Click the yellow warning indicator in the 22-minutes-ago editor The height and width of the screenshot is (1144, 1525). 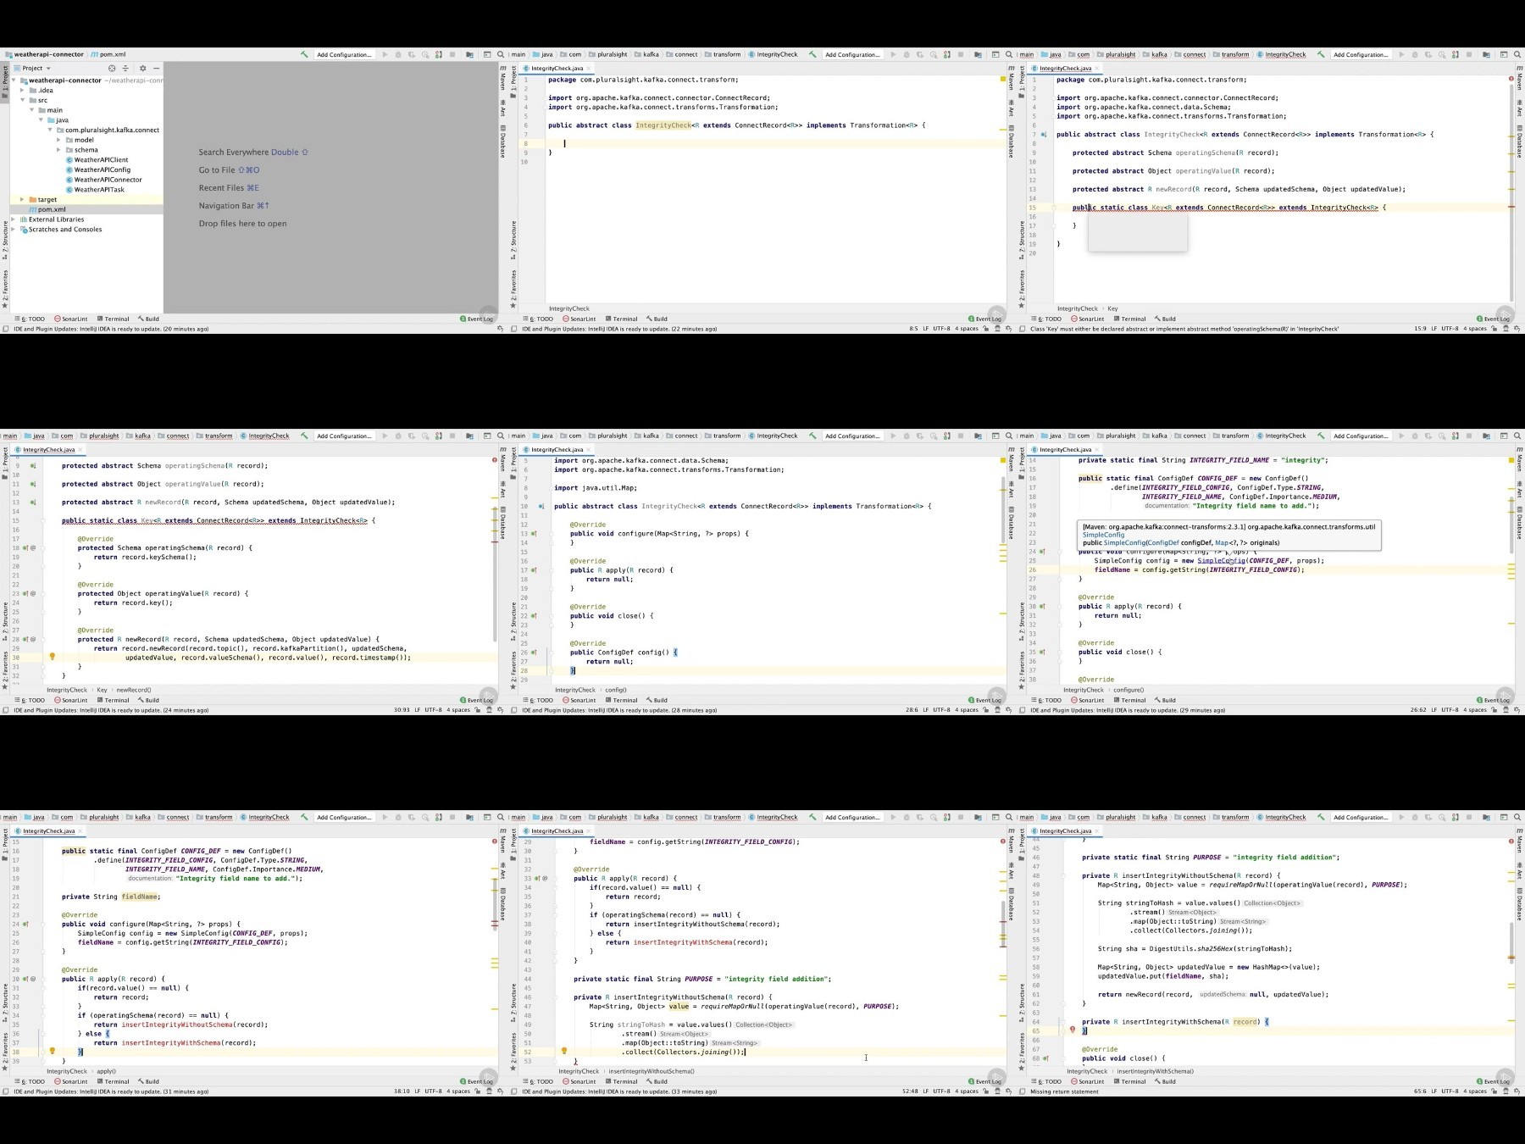click(x=1003, y=79)
